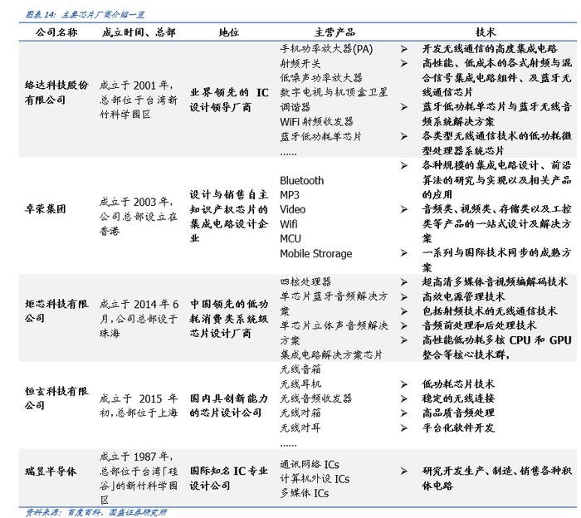Click product 集成电路解决方案芯片

(x=331, y=355)
